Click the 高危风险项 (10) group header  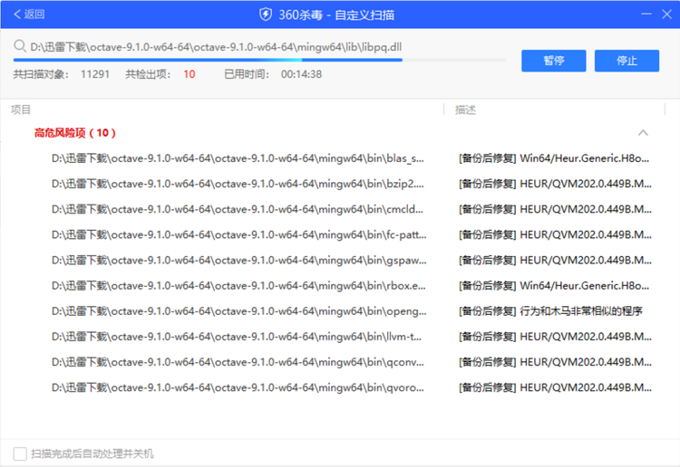click(x=75, y=133)
